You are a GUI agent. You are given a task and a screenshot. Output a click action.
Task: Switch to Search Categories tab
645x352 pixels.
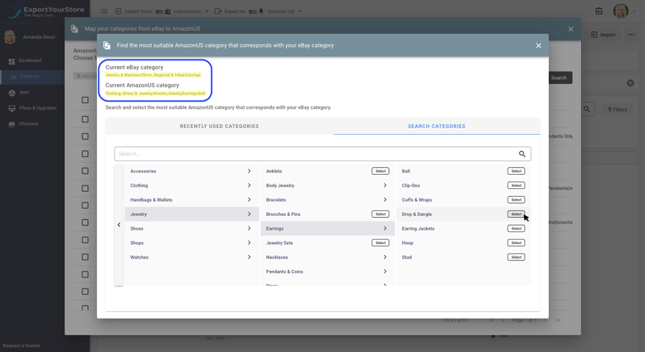(436, 126)
